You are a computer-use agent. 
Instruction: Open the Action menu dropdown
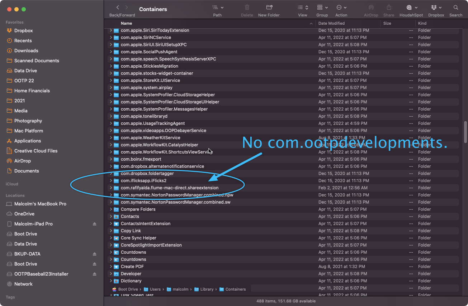pos(341,8)
